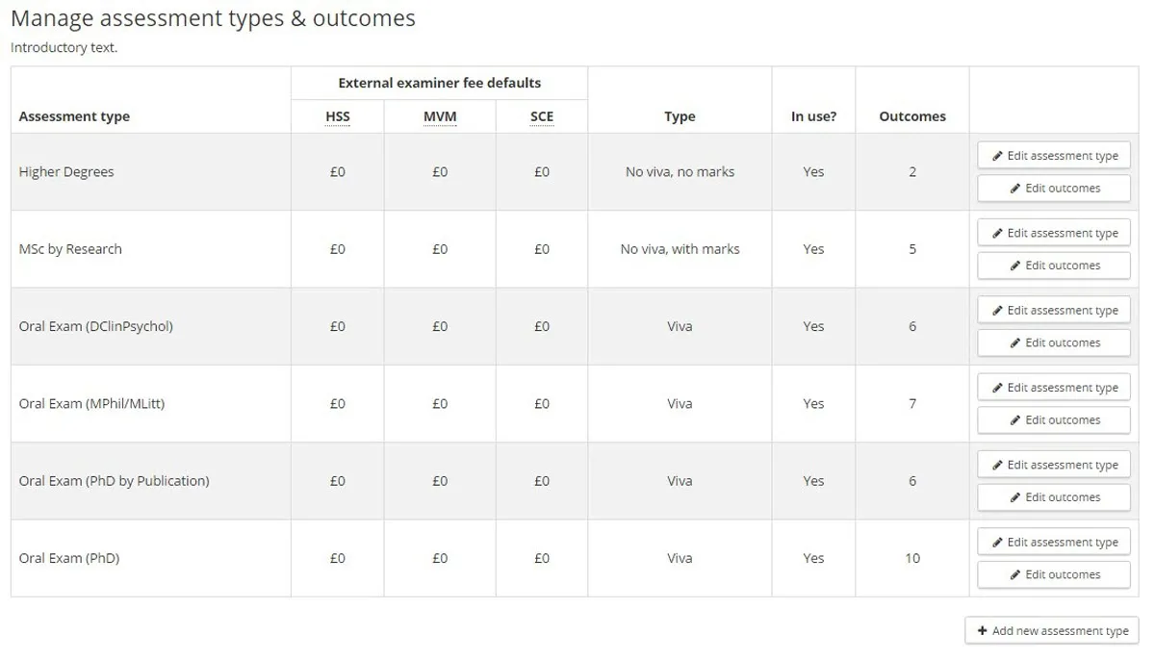Open the SCE fee defaults link

click(542, 115)
